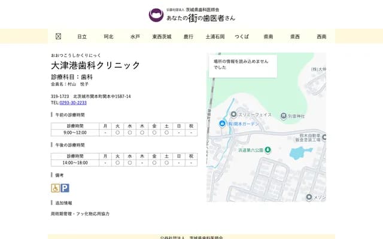Image resolution: width=383 pixels, height=239 pixels.
Task: Open the 県南 region tab
Action: point(268,36)
